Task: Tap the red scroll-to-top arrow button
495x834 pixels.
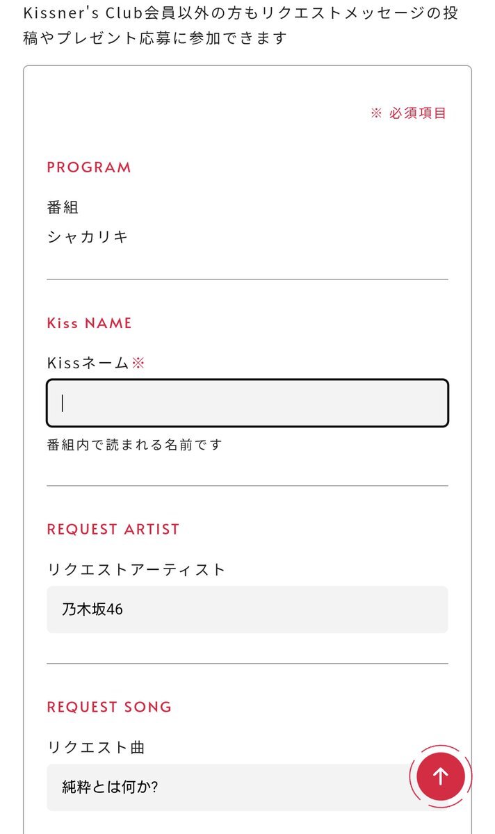Action: [440, 776]
